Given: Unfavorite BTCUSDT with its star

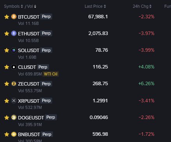Looking at the screenshot, I should pyautogui.click(x=7, y=17).
